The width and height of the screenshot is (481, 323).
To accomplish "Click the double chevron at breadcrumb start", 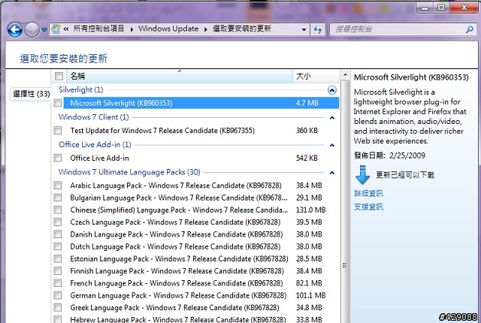I will pyautogui.click(x=66, y=29).
